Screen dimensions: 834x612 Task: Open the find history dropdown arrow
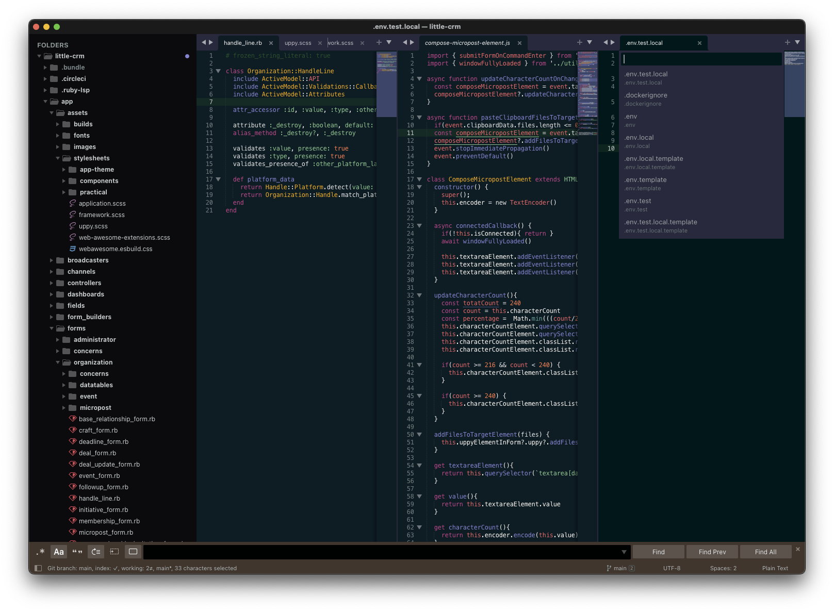tap(624, 552)
